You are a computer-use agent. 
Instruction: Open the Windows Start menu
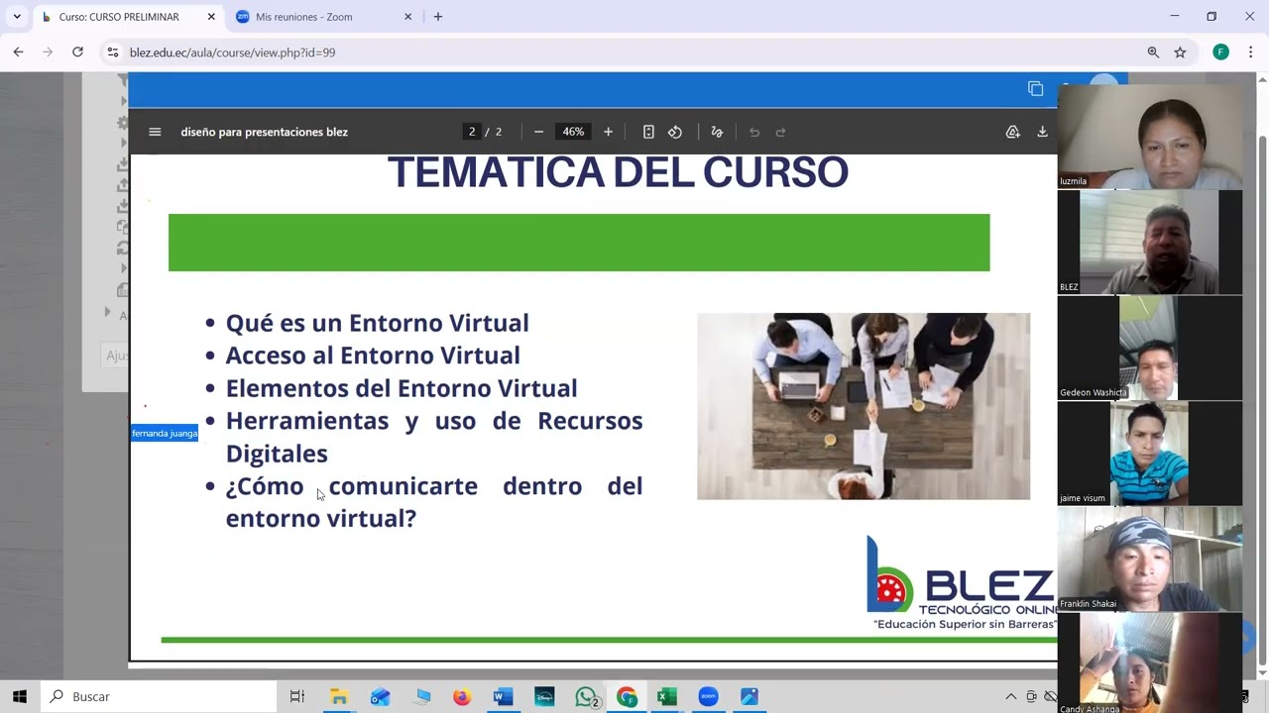click(x=19, y=696)
